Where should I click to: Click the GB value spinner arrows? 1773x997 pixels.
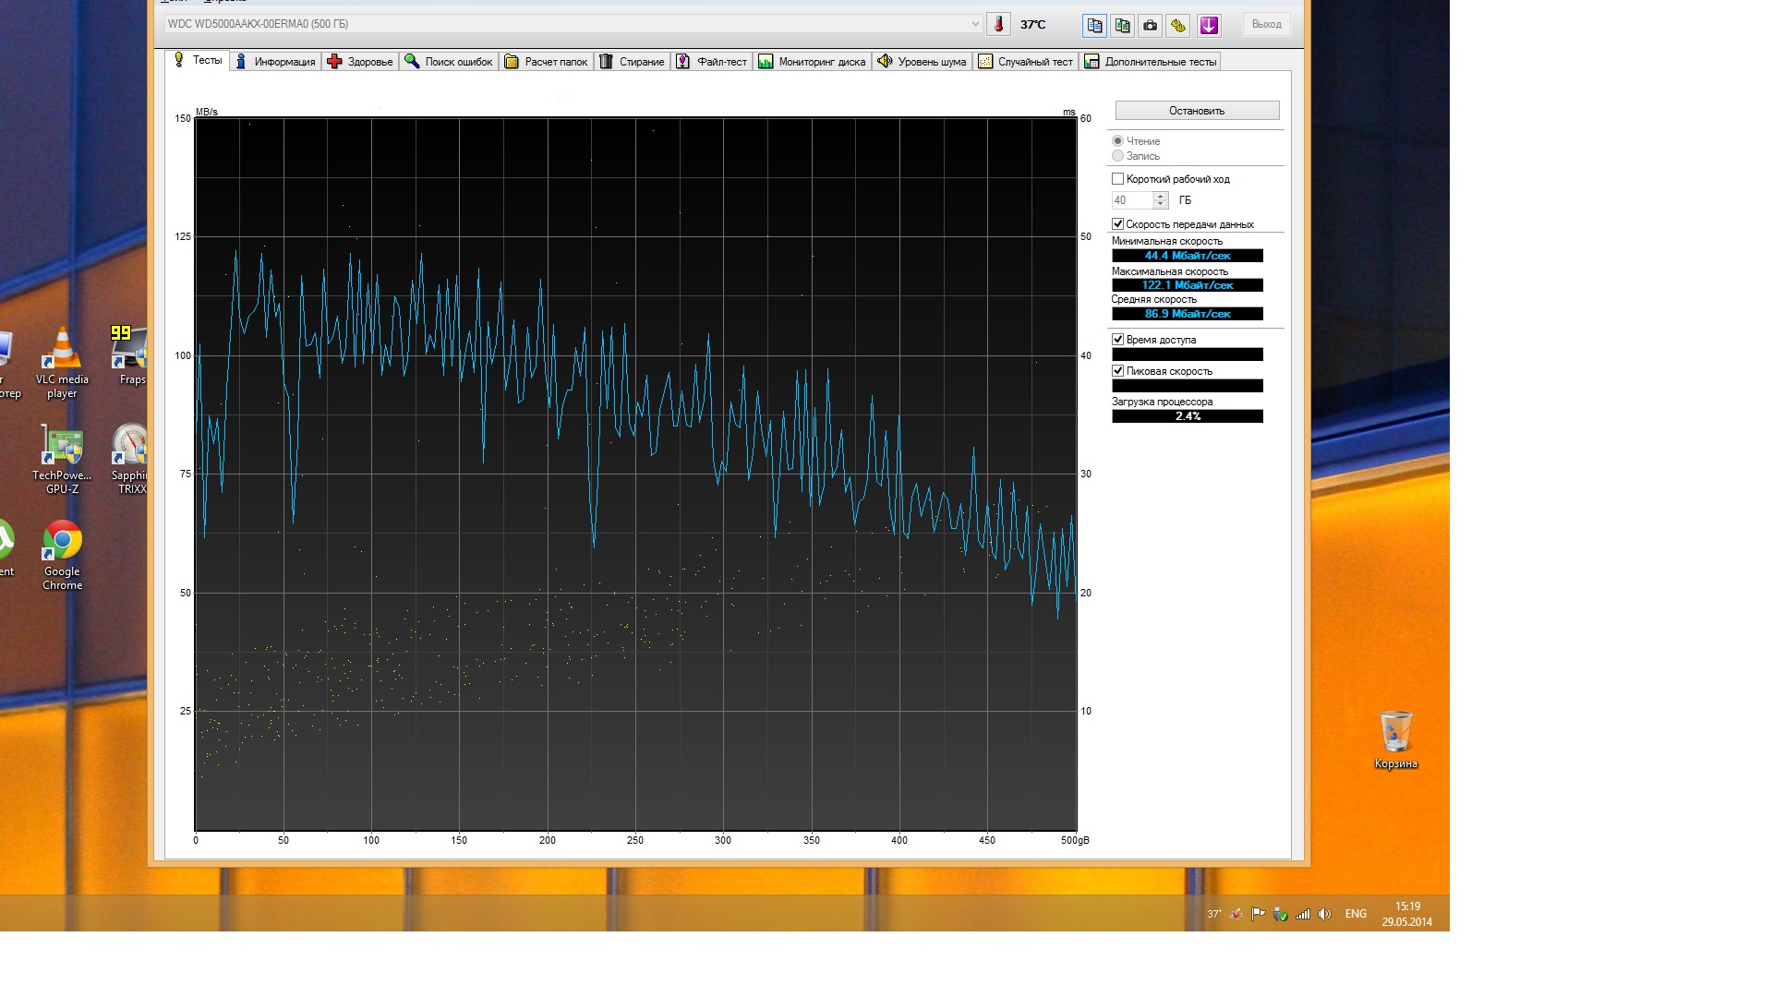point(1161,200)
